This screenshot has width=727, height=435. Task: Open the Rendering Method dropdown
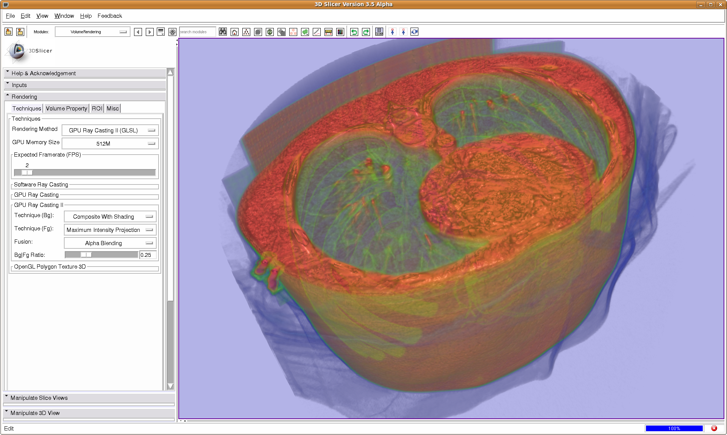click(x=110, y=130)
